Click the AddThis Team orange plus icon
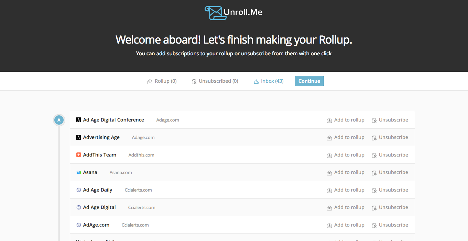The height and width of the screenshot is (241, 468). pos(78,155)
